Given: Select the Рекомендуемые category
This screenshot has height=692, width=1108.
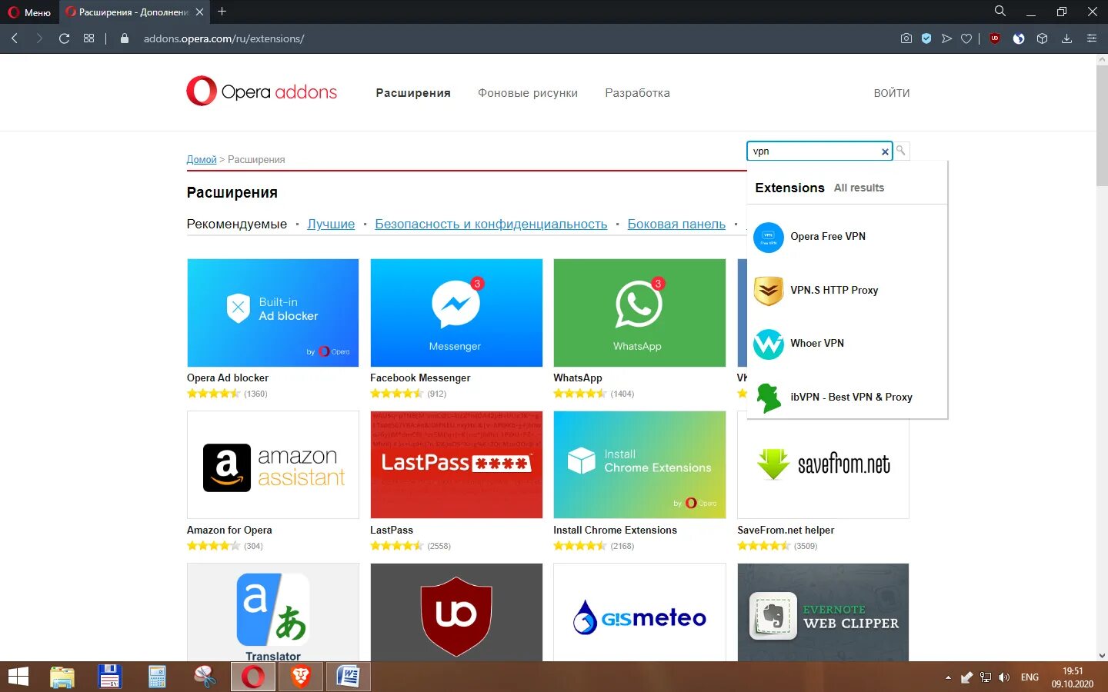Looking at the screenshot, I should (x=237, y=224).
